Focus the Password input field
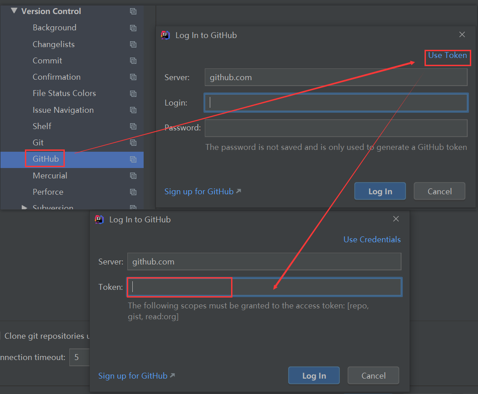Screen dimensions: 478x394 coord(336,128)
